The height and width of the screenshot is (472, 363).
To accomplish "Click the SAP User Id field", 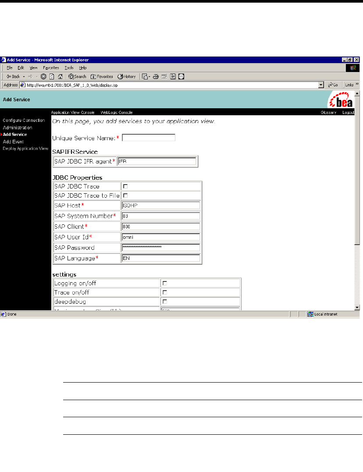I will 161,237.
